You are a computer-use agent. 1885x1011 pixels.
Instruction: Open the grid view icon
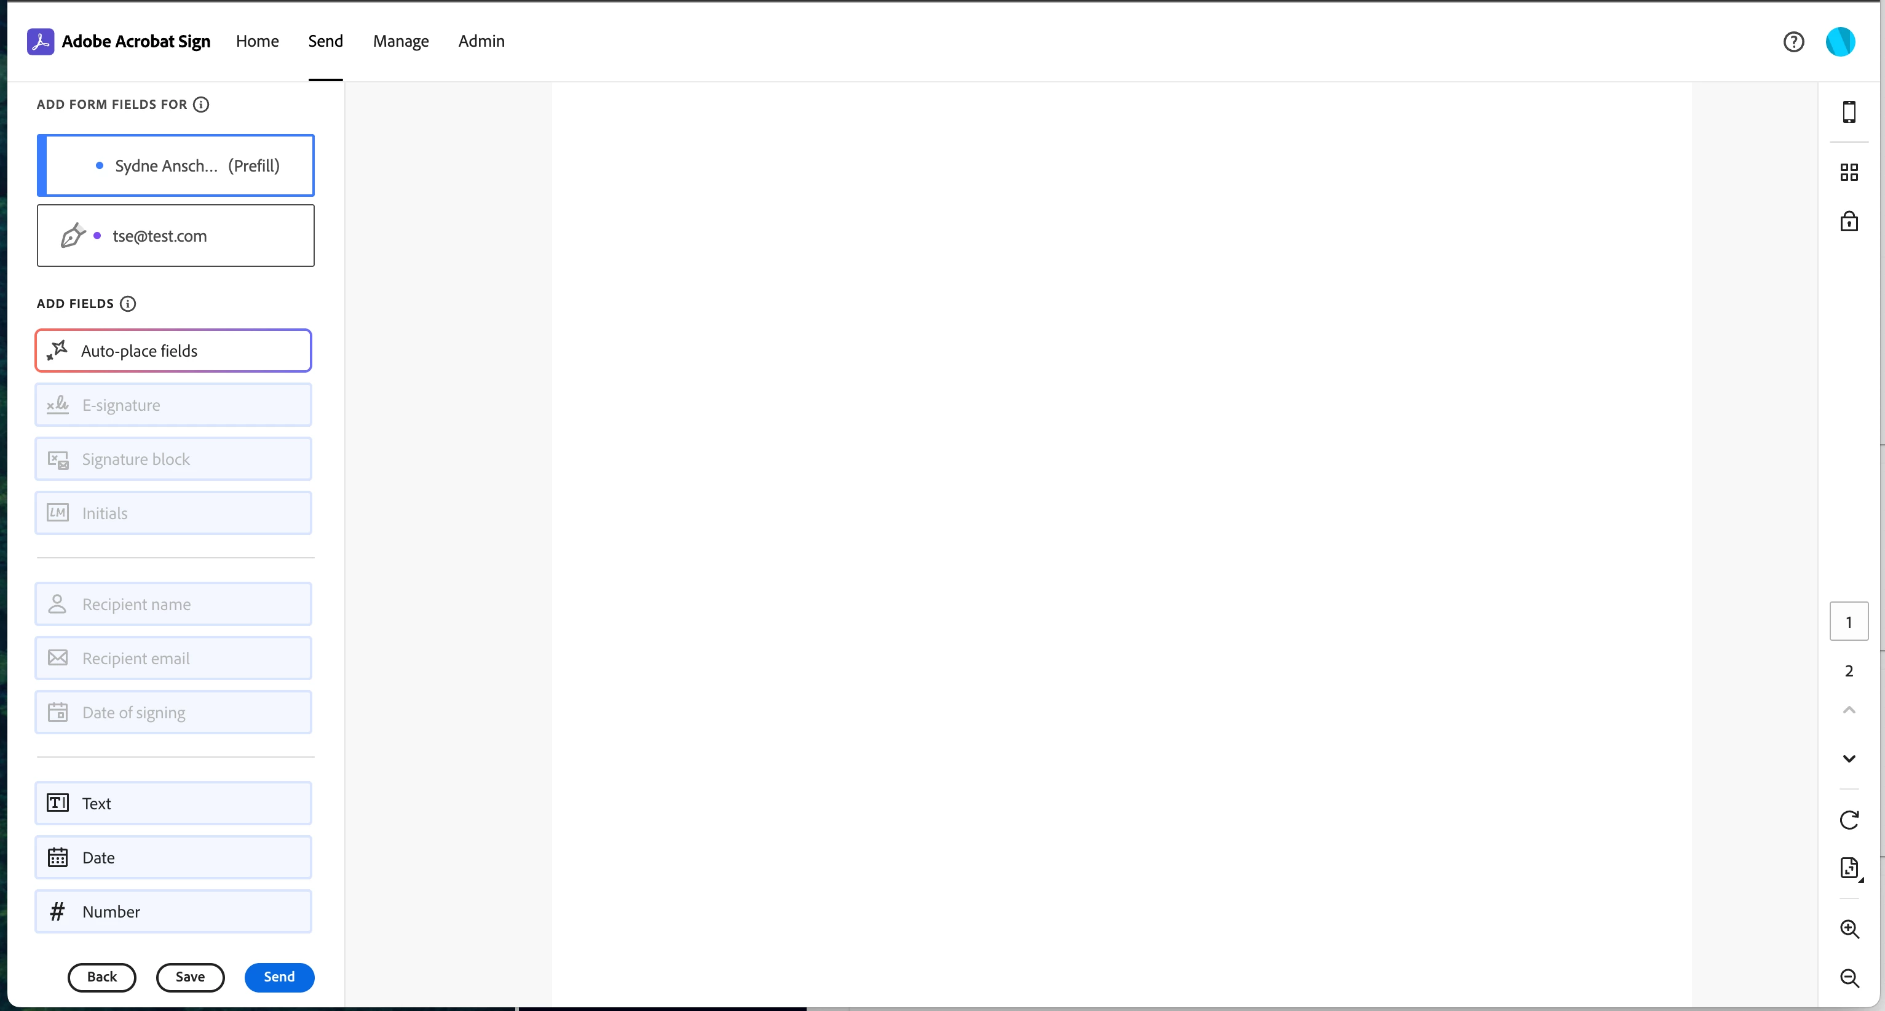1848,172
